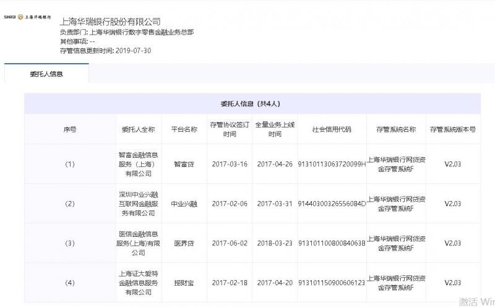
Task: Click the 存管信息更新时间 2019-07-30 line
Action: coord(105,51)
